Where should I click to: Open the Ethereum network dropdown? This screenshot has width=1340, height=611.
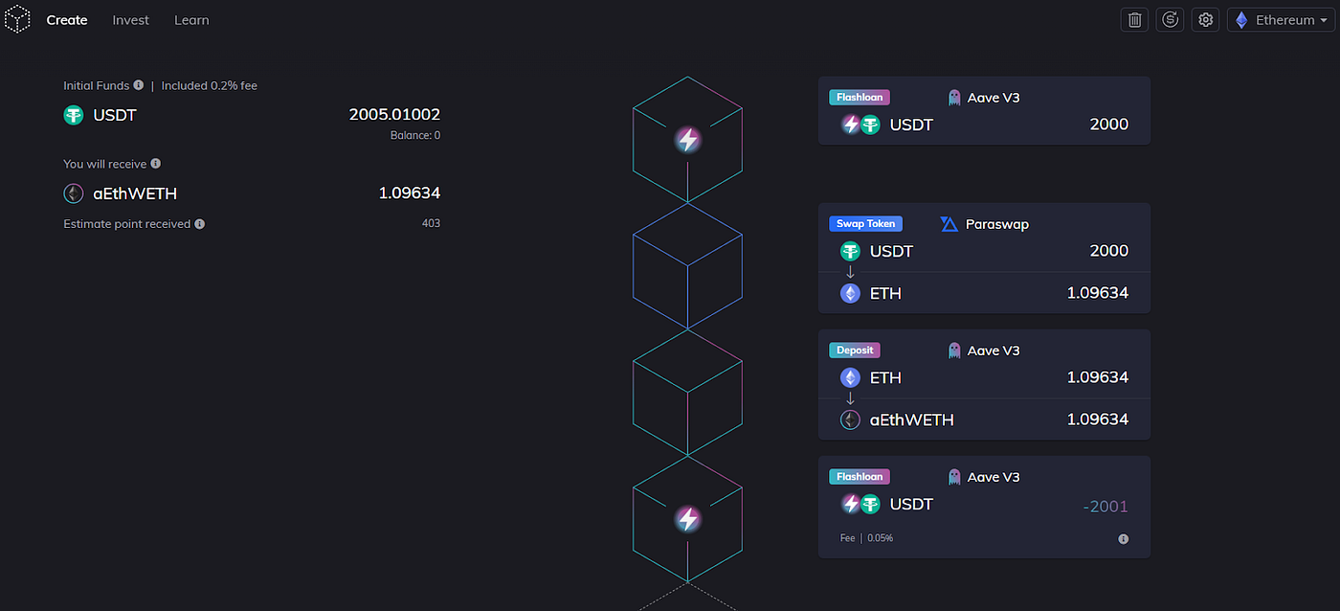point(1281,19)
